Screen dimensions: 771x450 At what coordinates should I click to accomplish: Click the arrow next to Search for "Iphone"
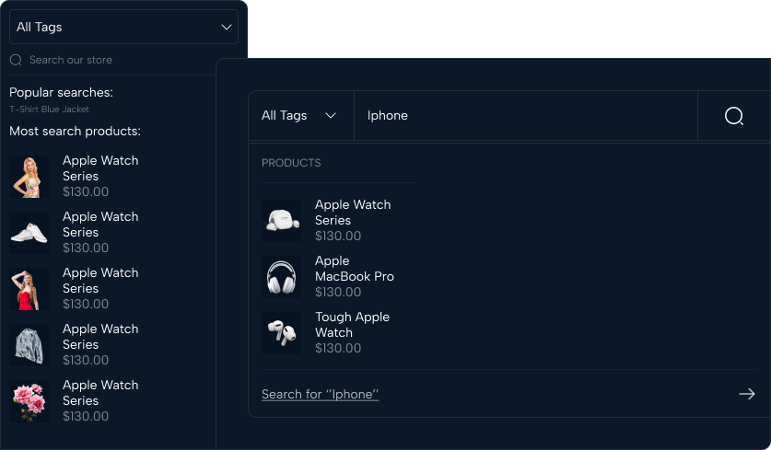pos(746,394)
